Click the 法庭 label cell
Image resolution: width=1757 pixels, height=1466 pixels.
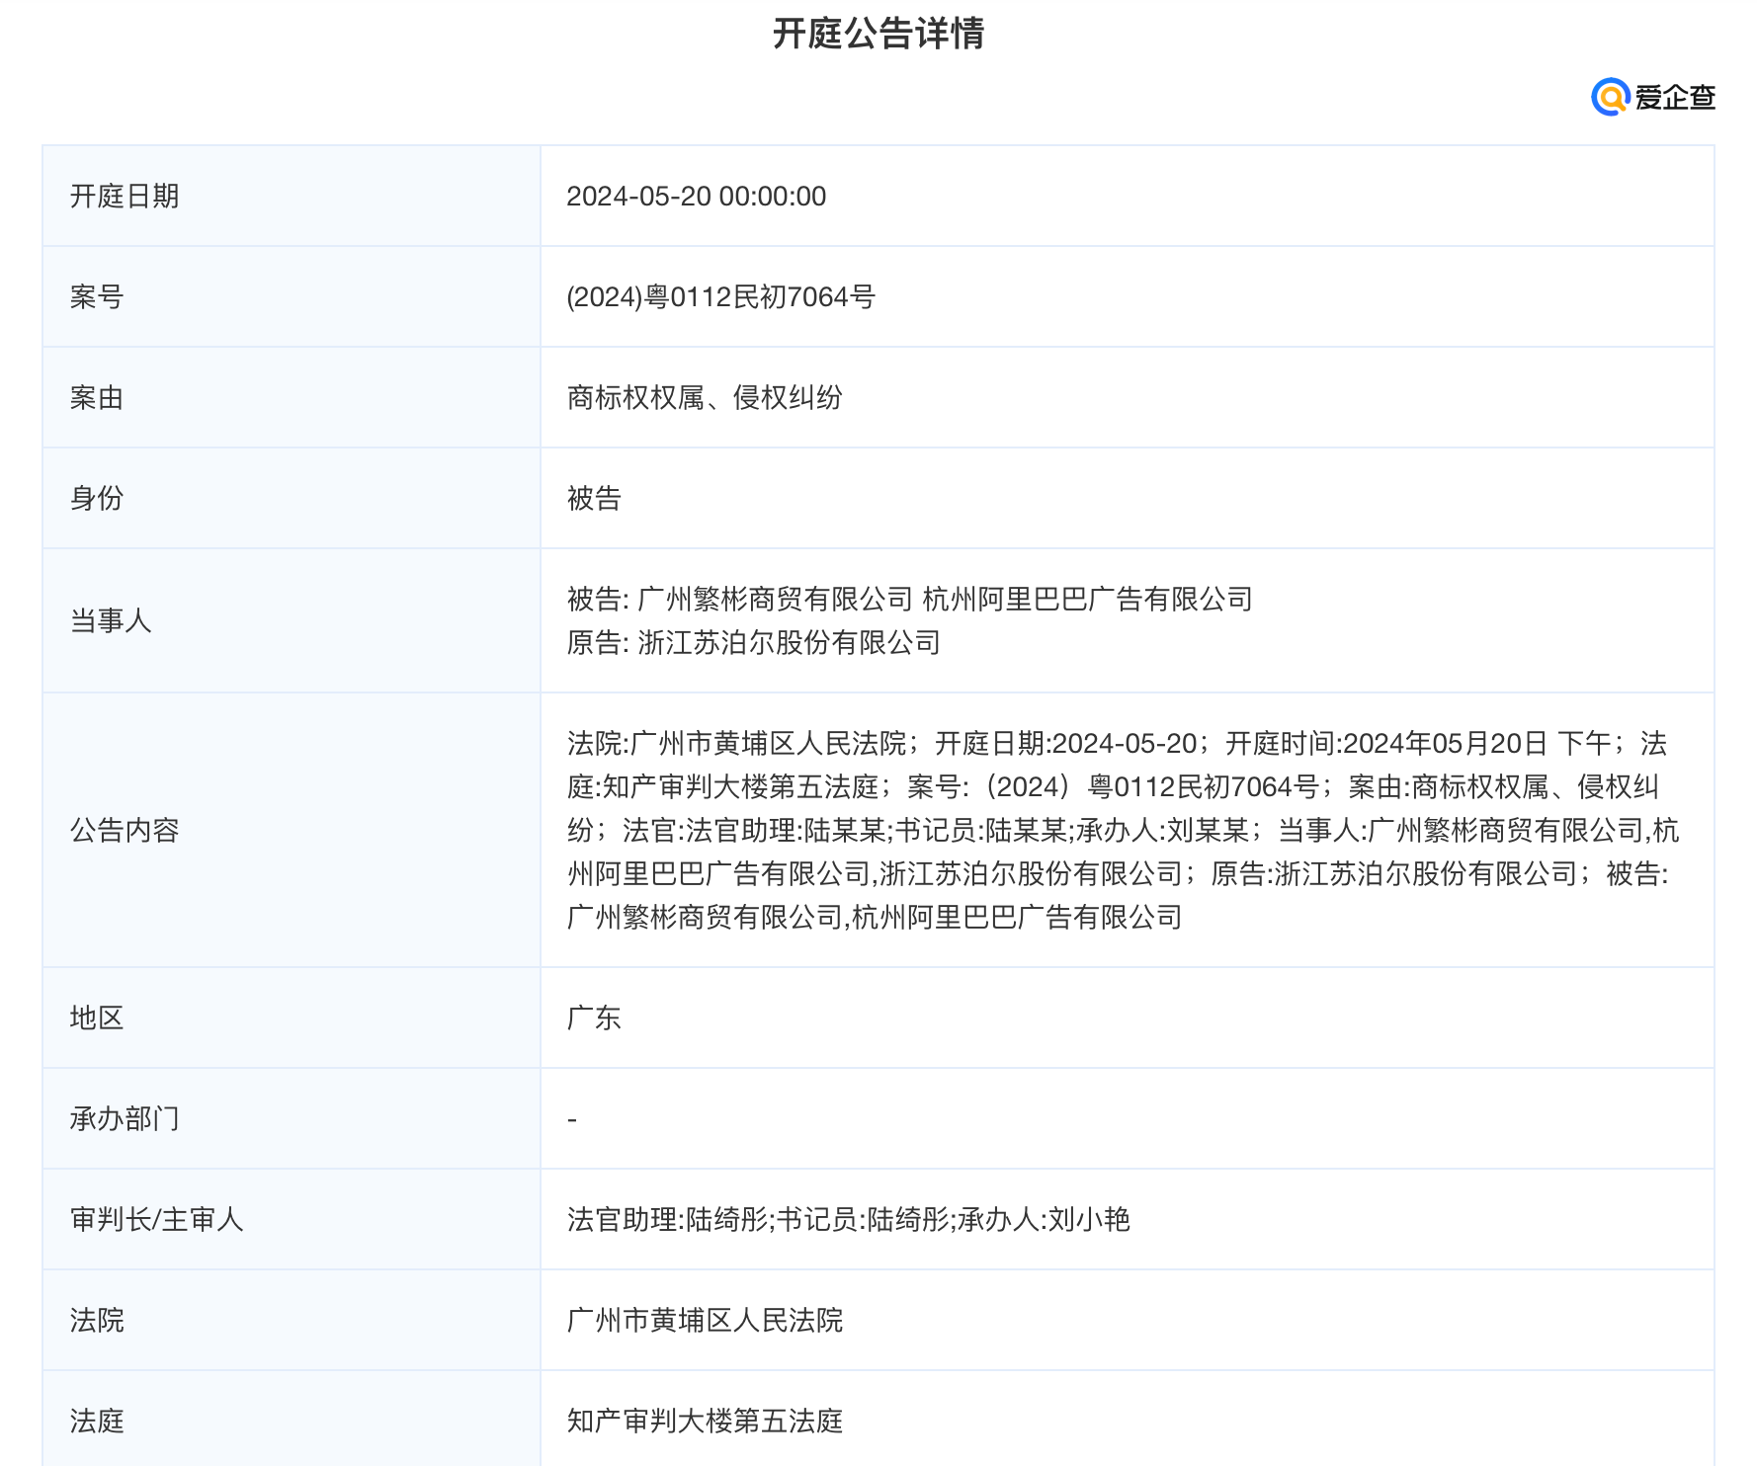pos(292,1419)
